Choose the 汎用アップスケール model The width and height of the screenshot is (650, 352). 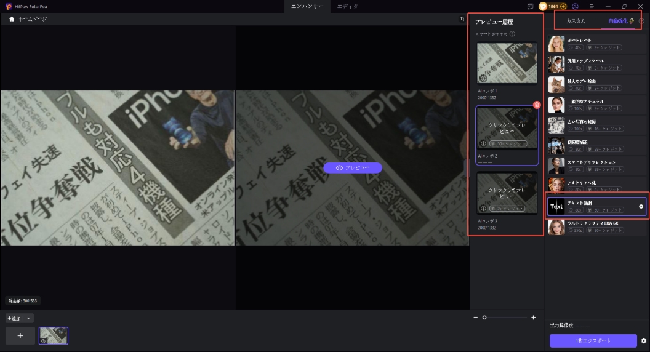tap(596, 64)
